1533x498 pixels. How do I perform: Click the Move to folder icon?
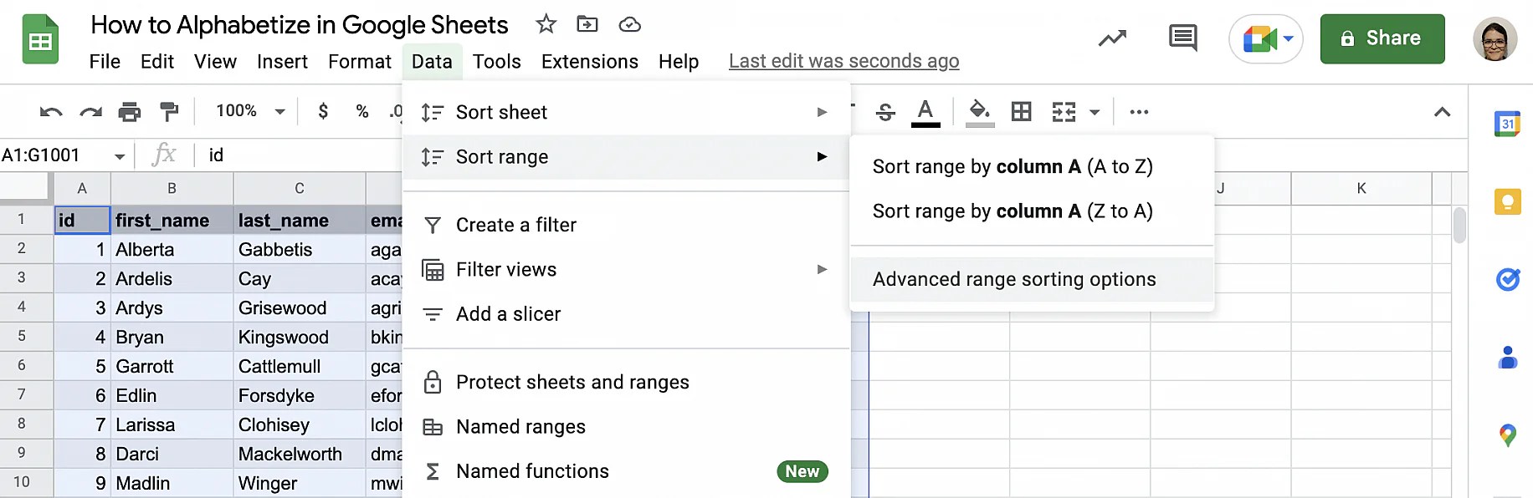pyautogui.click(x=587, y=24)
